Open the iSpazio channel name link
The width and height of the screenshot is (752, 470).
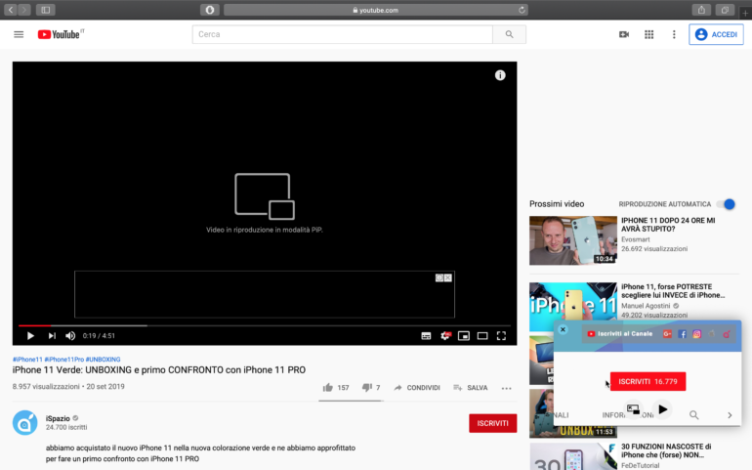[58, 418]
